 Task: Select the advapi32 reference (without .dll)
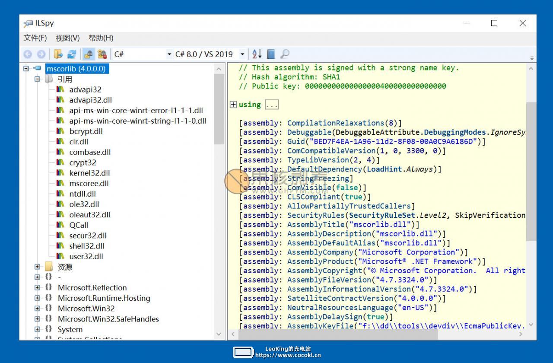click(x=85, y=89)
